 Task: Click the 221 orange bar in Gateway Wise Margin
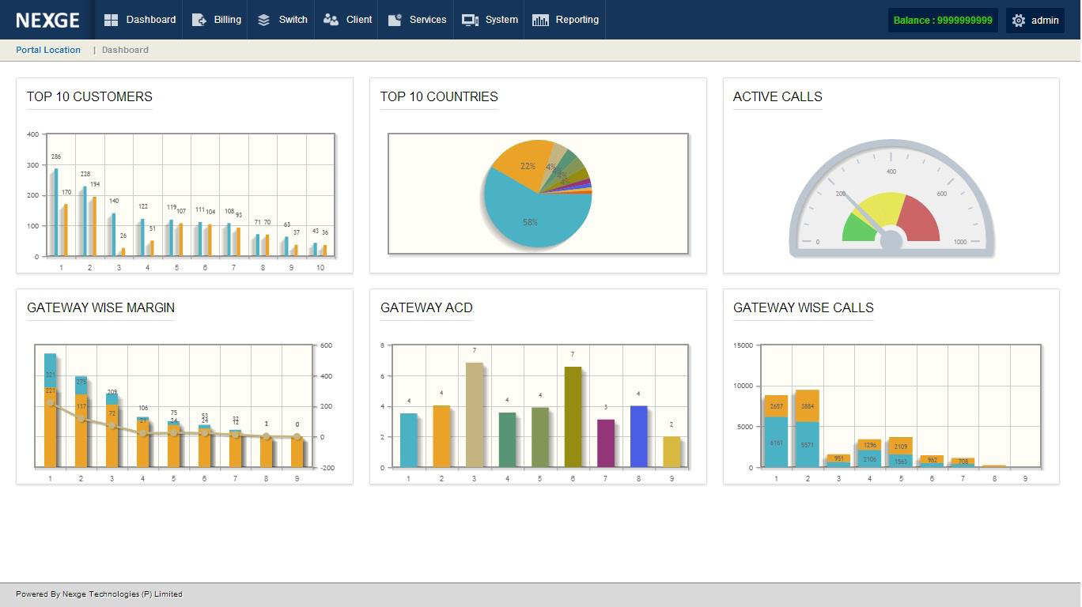tap(51, 427)
